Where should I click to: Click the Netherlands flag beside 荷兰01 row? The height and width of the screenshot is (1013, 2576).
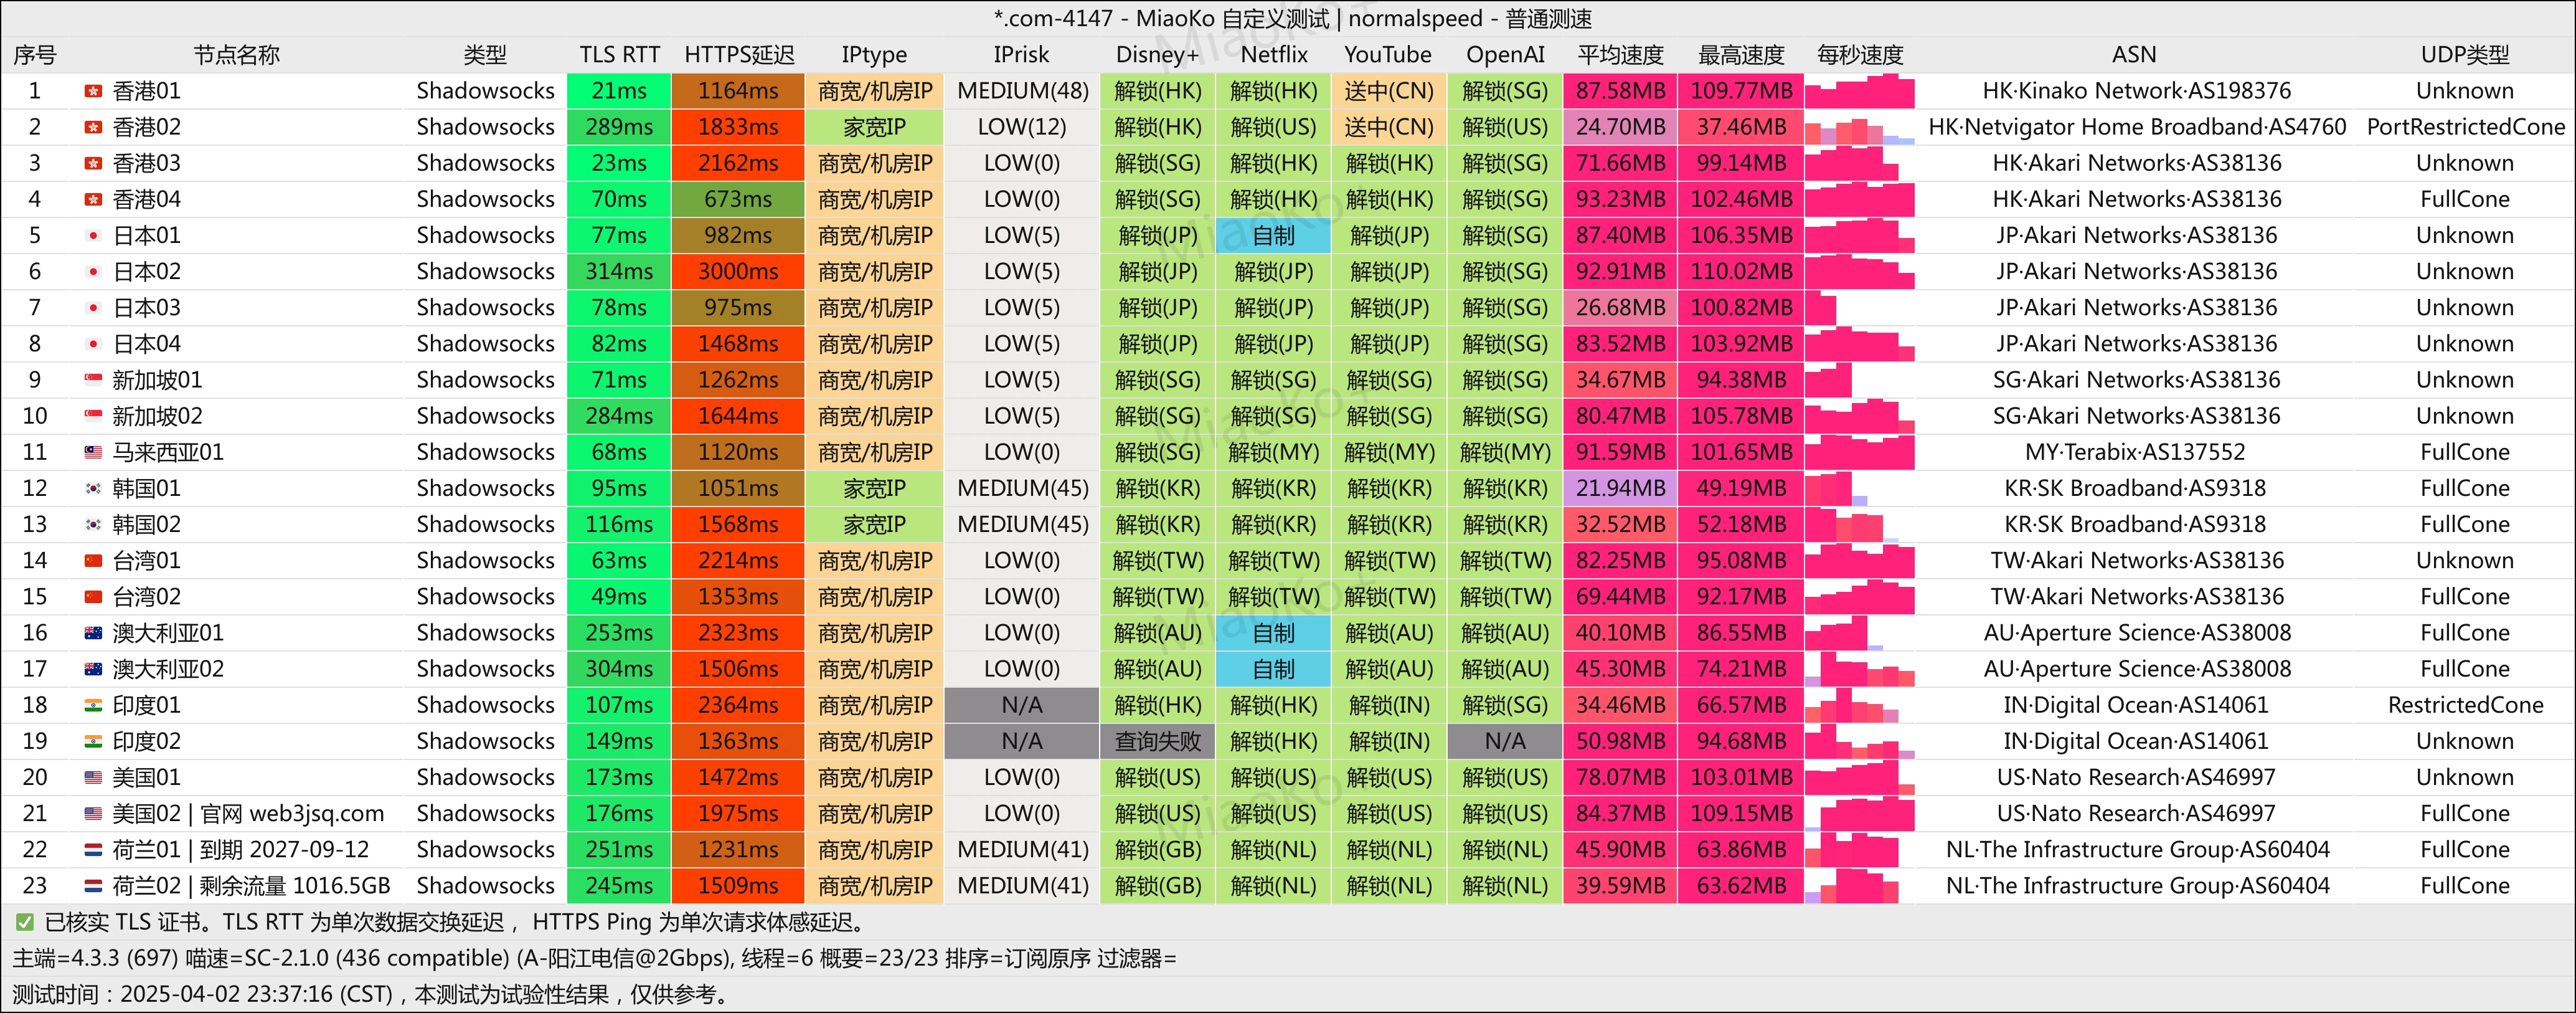[93, 850]
